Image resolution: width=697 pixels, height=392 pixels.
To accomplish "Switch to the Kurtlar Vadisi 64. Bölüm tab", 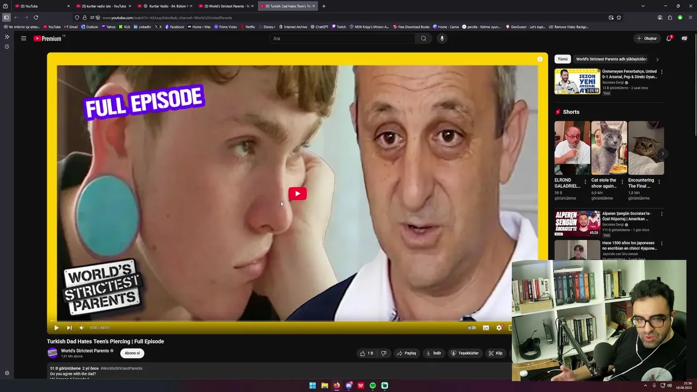I will click(x=165, y=6).
